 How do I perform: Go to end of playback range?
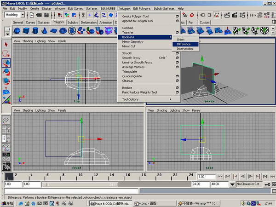click(273, 176)
